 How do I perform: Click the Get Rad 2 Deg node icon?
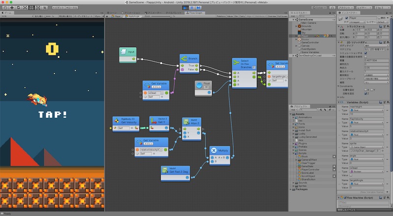point(165,170)
